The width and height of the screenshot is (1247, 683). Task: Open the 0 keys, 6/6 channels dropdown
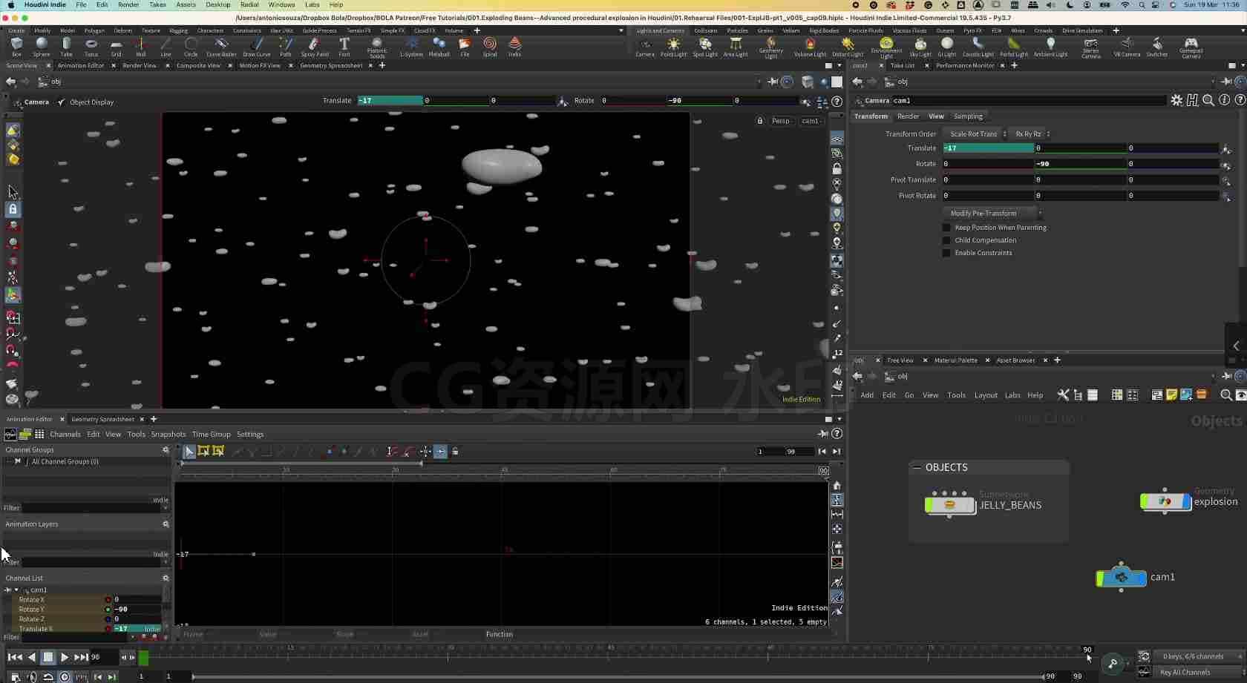(x=1197, y=656)
